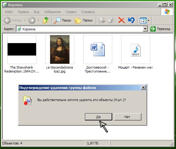Click the red X Delete icon

(122, 20)
